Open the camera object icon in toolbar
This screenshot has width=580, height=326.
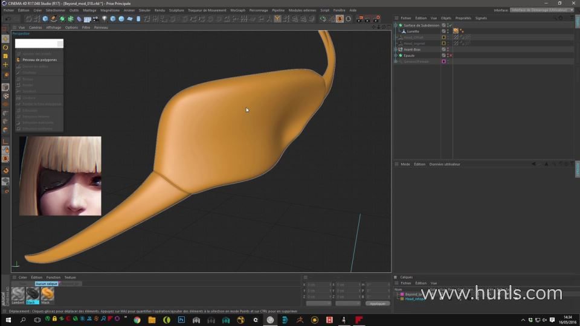(95, 19)
